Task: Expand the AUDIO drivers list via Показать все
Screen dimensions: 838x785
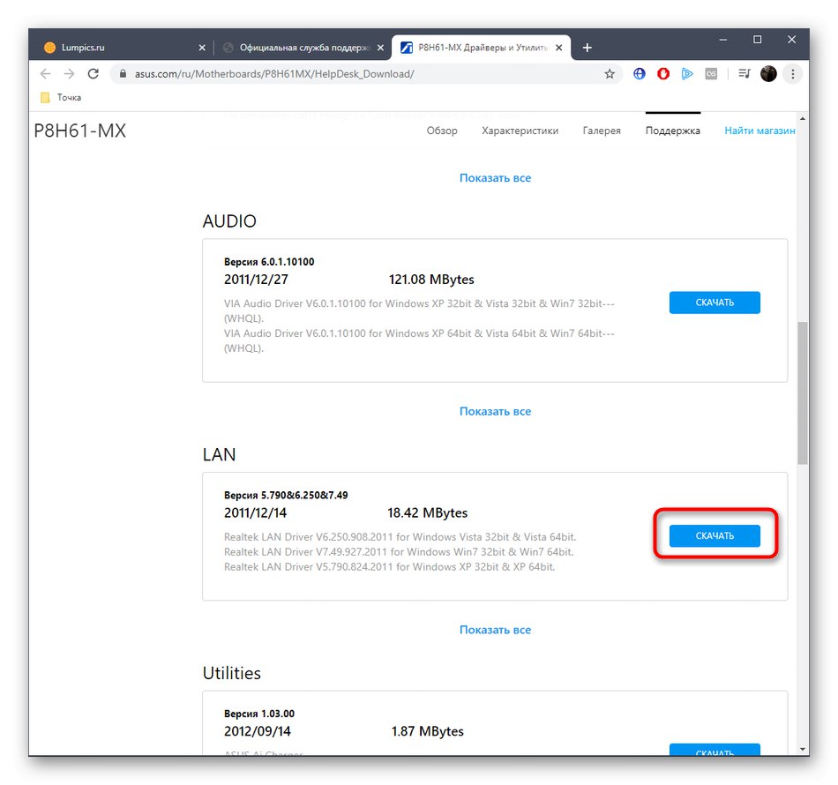Action: pos(495,177)
